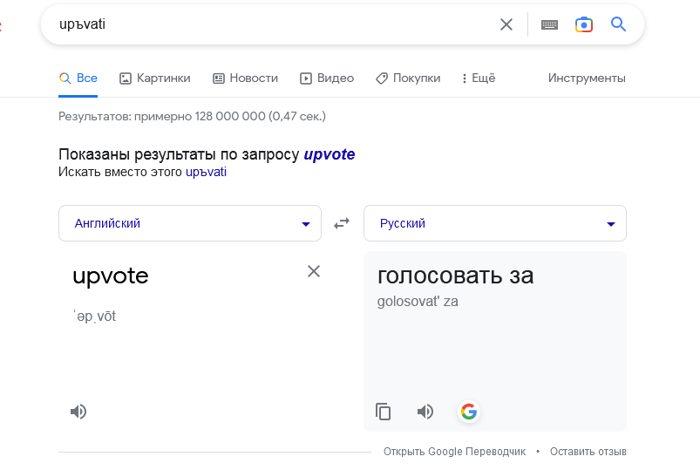Click the blue magnifier search button
This screenshot has height=470, width=700.
(x=618, y=24)
